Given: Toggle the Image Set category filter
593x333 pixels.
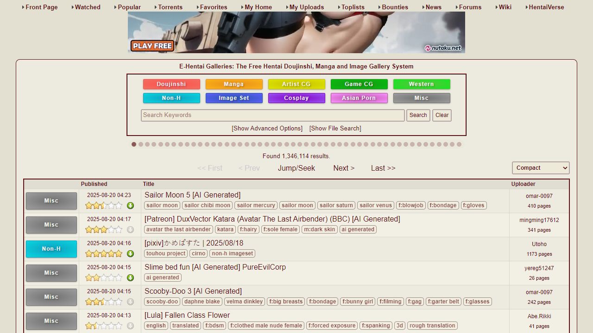Looking at the screenshot, I should 234,98.
